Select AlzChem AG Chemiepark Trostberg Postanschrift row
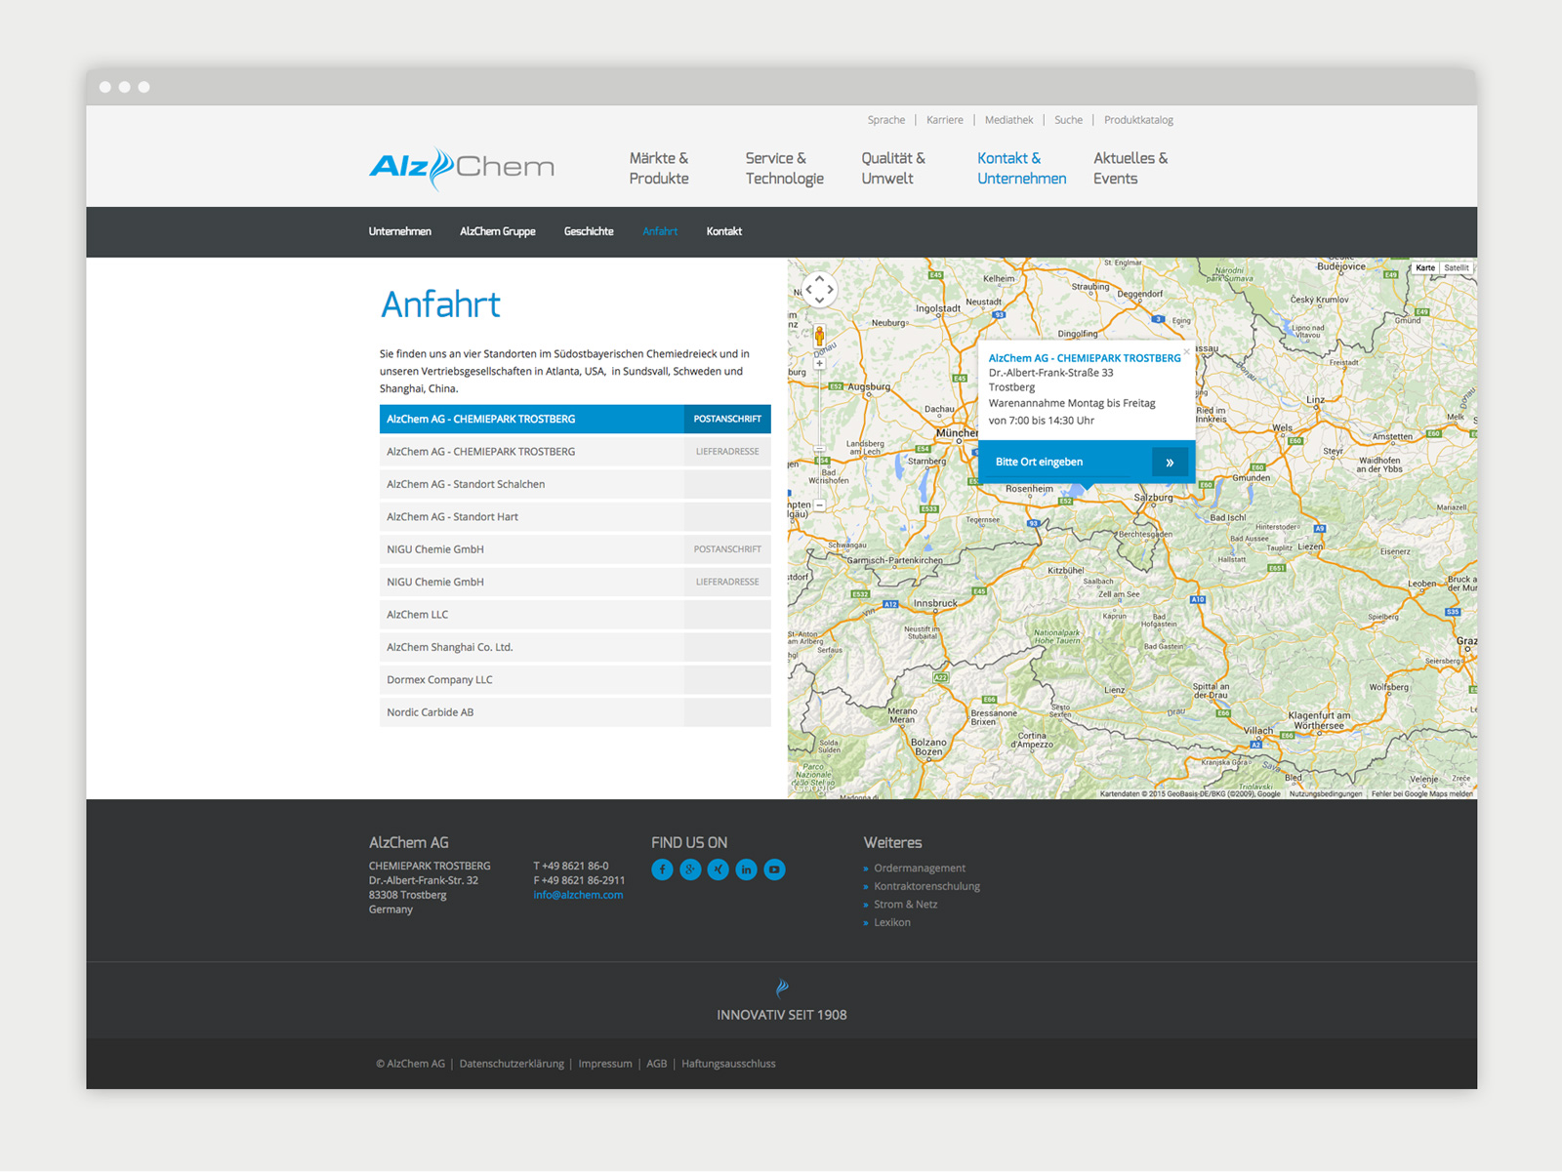This screenshot has height=1172, width=1562. click(575, 419)
